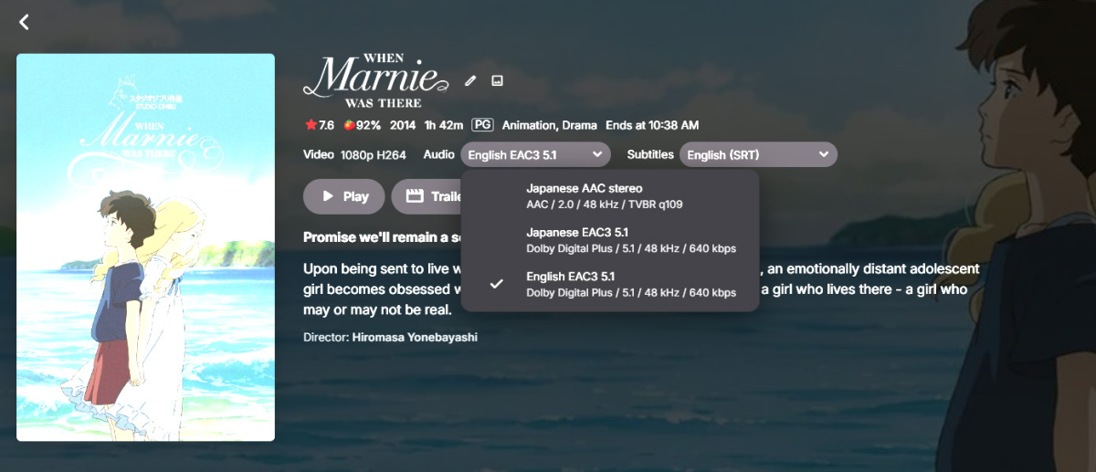Open the Subtitles dropdown showing English (SRT)
Viewport: 1096px width, 472px height.
758,155
